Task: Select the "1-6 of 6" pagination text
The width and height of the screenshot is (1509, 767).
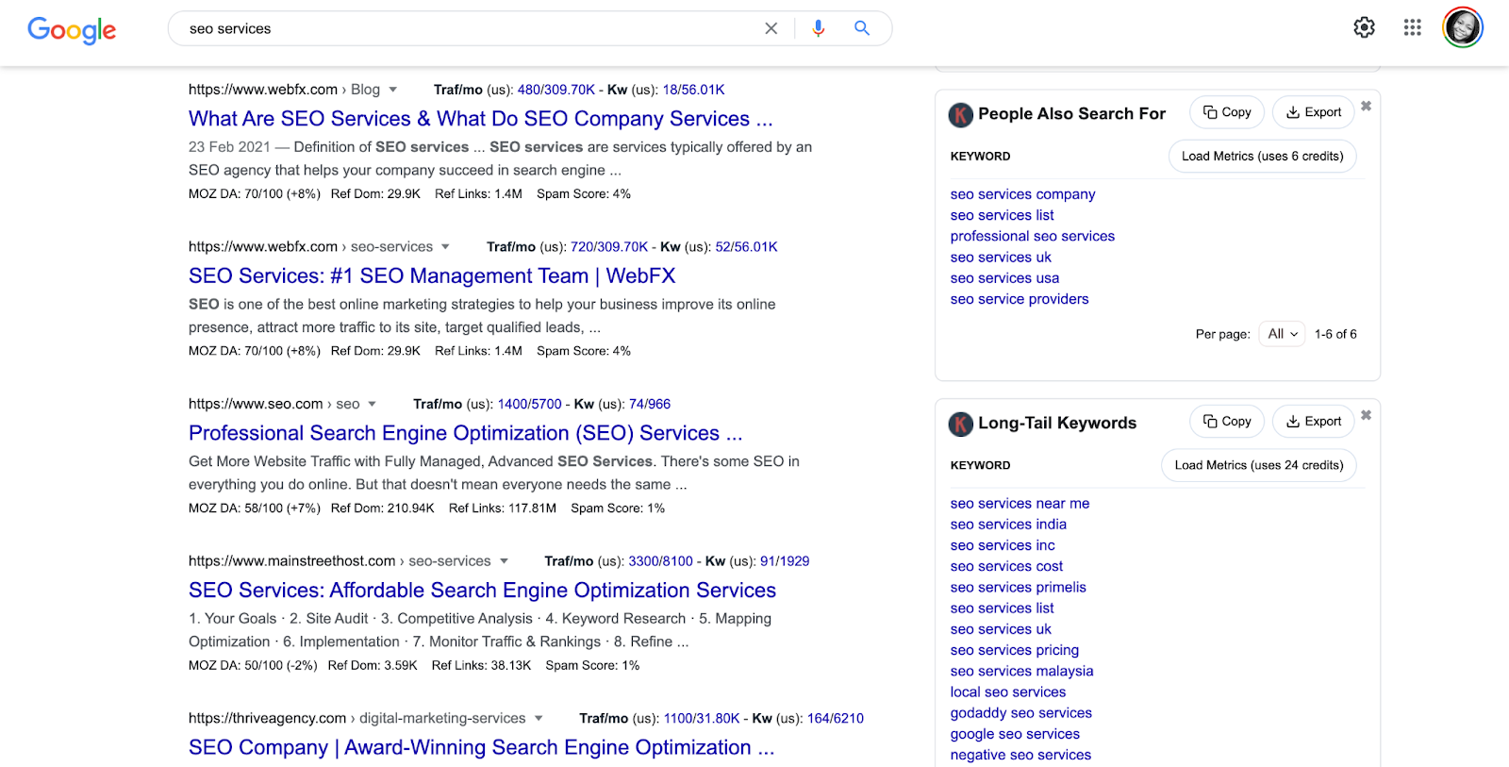Action: 1335,334
